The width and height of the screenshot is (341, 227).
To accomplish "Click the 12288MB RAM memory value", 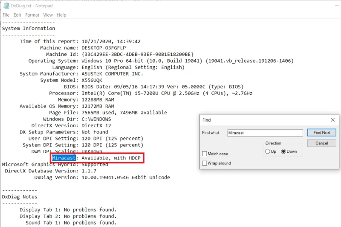I will pos(98,100).
